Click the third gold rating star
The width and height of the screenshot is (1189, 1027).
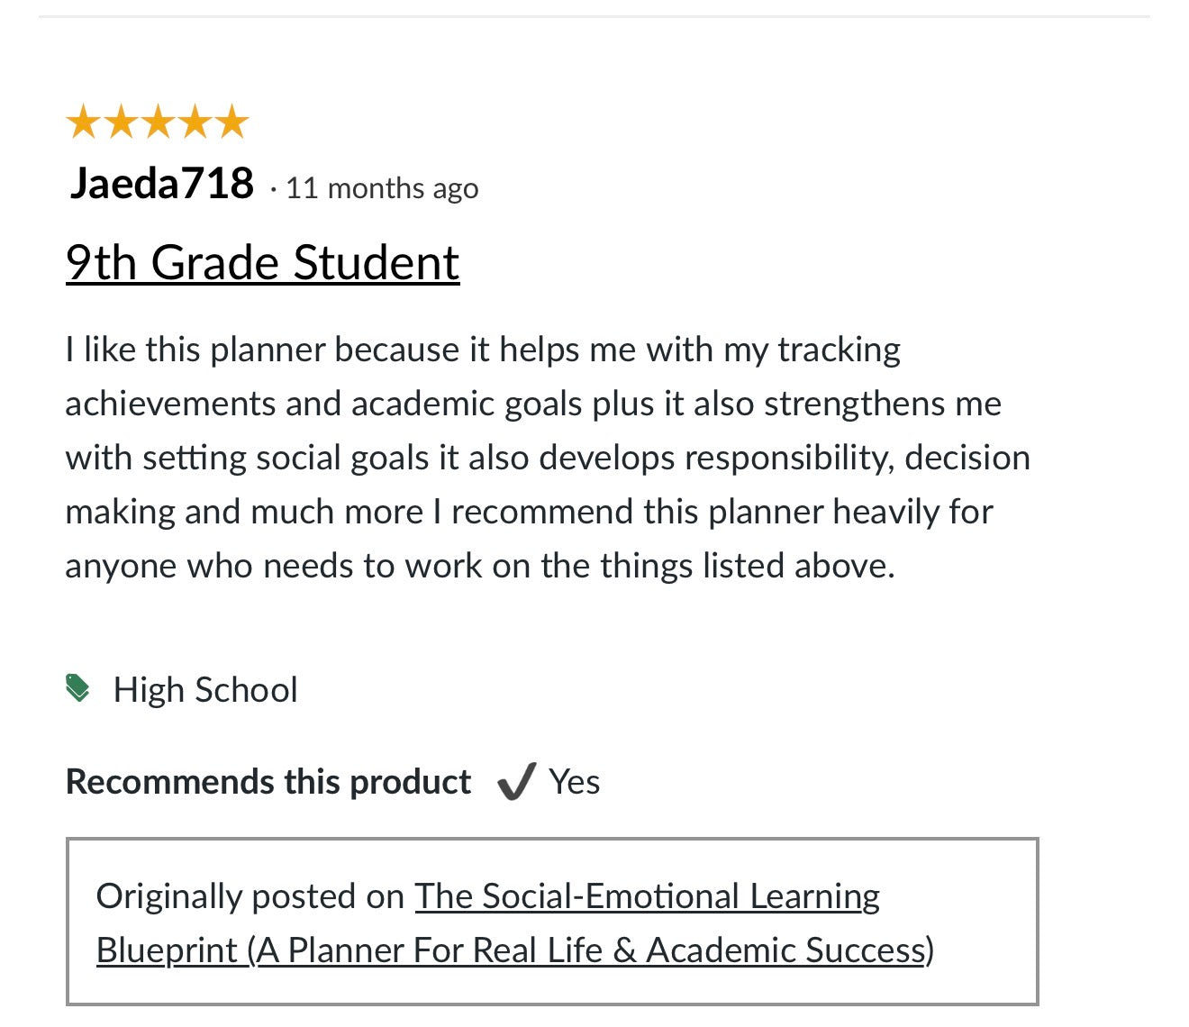click(x=158, y=122)
